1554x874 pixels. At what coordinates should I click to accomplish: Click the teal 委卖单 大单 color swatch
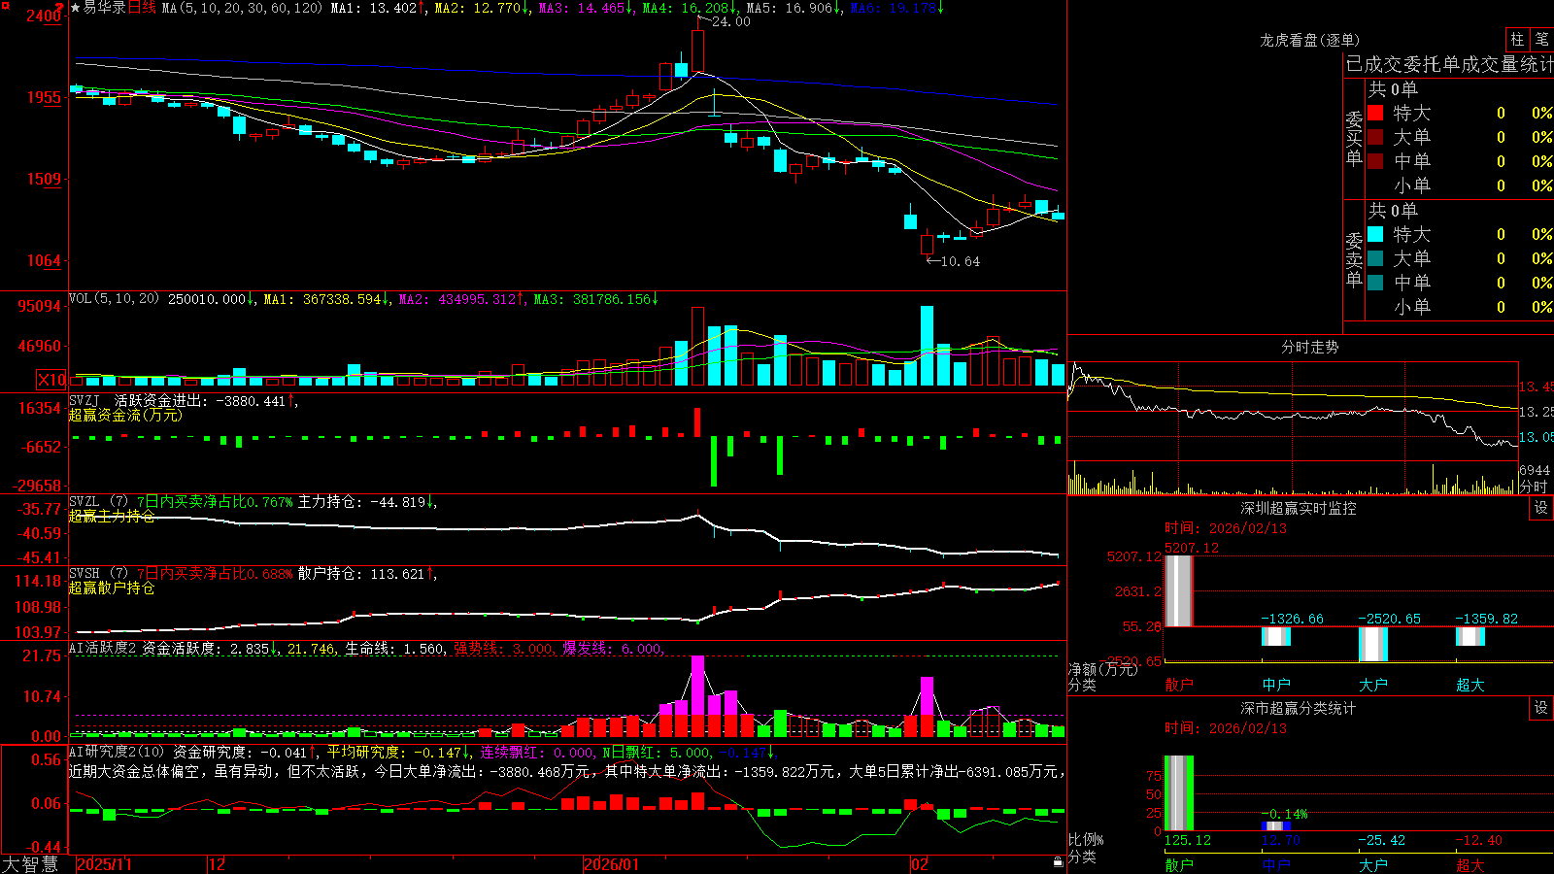(x=1375, y=258)
